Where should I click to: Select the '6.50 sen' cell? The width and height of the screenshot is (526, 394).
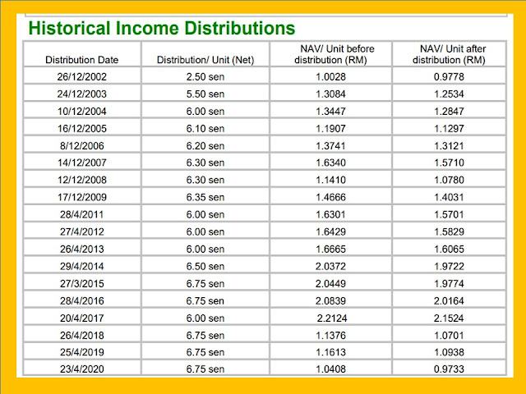pos(205,266)
